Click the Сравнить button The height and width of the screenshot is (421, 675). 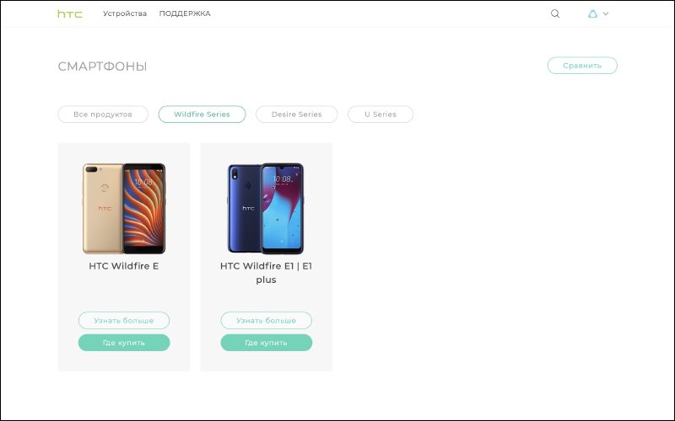click(582, 66)
